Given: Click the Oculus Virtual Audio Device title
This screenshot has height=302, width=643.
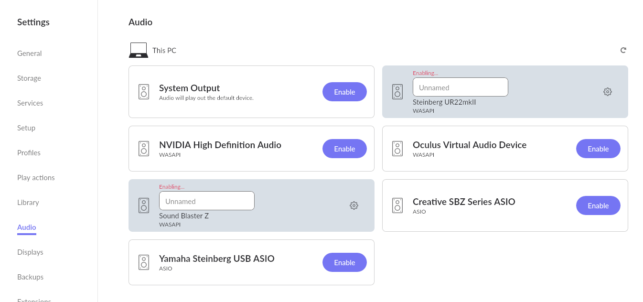Looking at the screenshot, I should click(x=470, y=145).
